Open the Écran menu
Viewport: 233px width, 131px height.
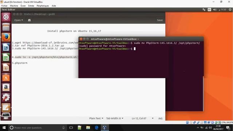(23, 6)
